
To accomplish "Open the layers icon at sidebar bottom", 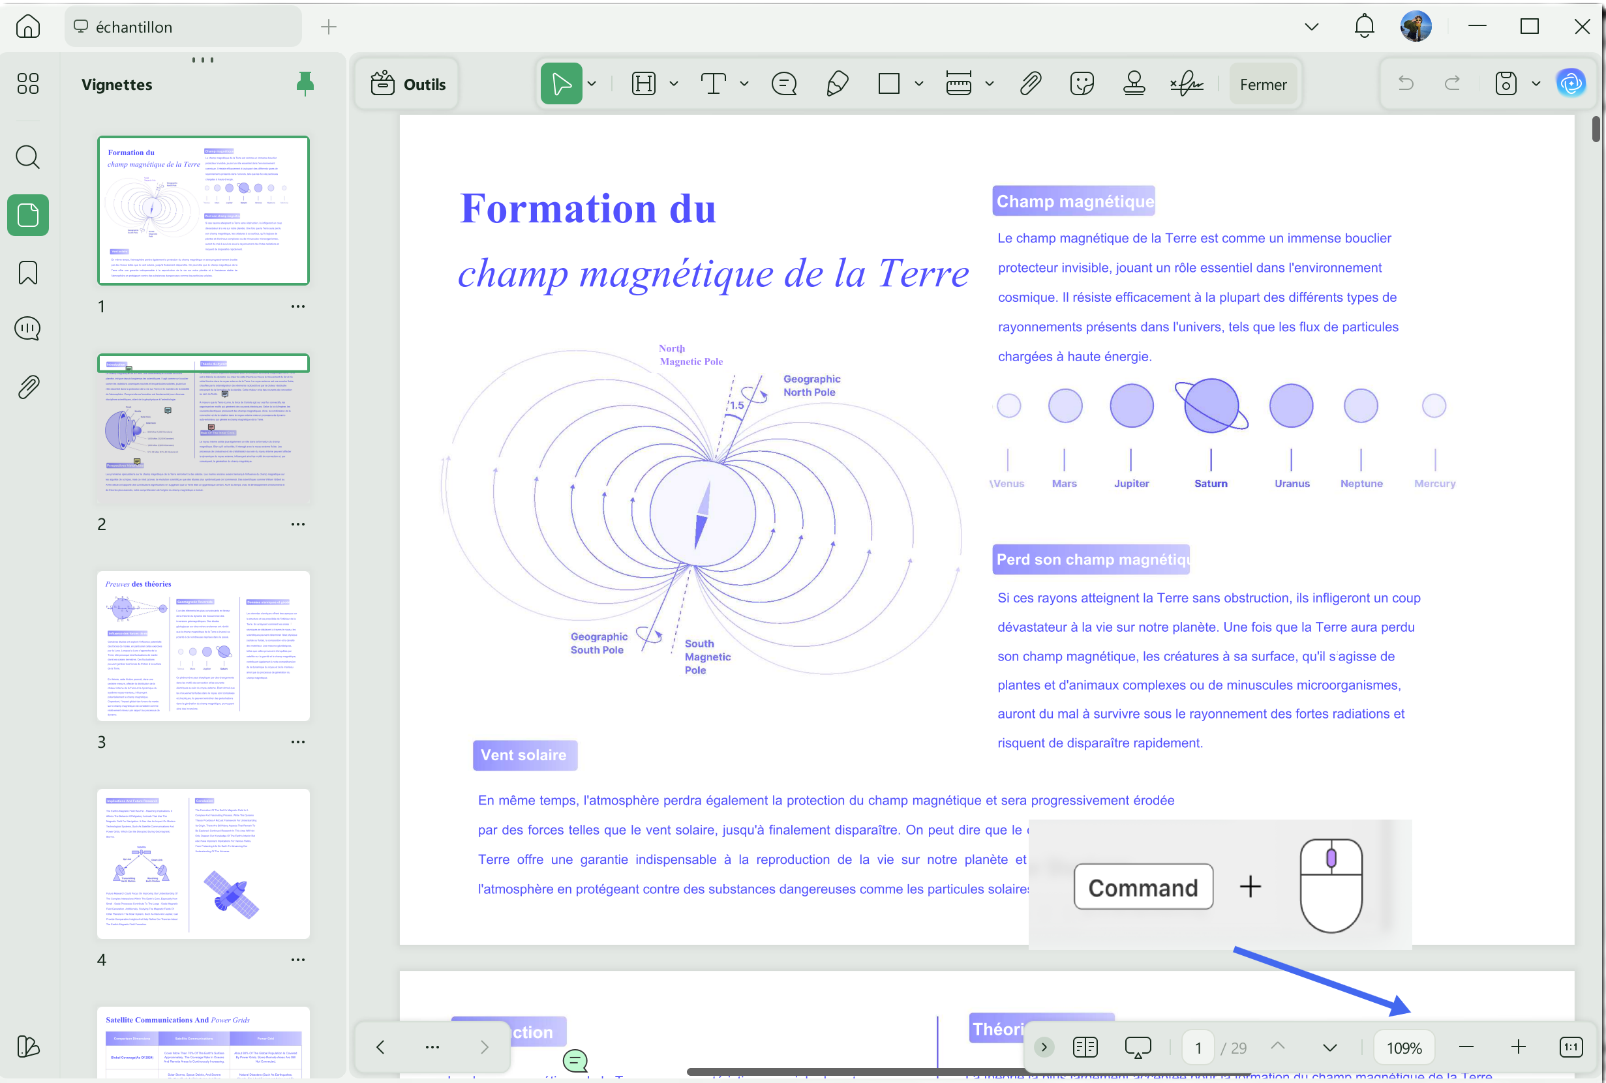I will 27,1046.
